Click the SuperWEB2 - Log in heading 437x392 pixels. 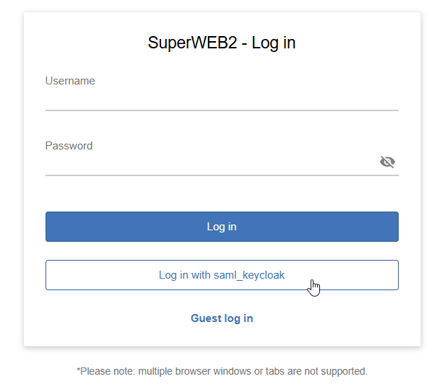[x=221, y=43]
